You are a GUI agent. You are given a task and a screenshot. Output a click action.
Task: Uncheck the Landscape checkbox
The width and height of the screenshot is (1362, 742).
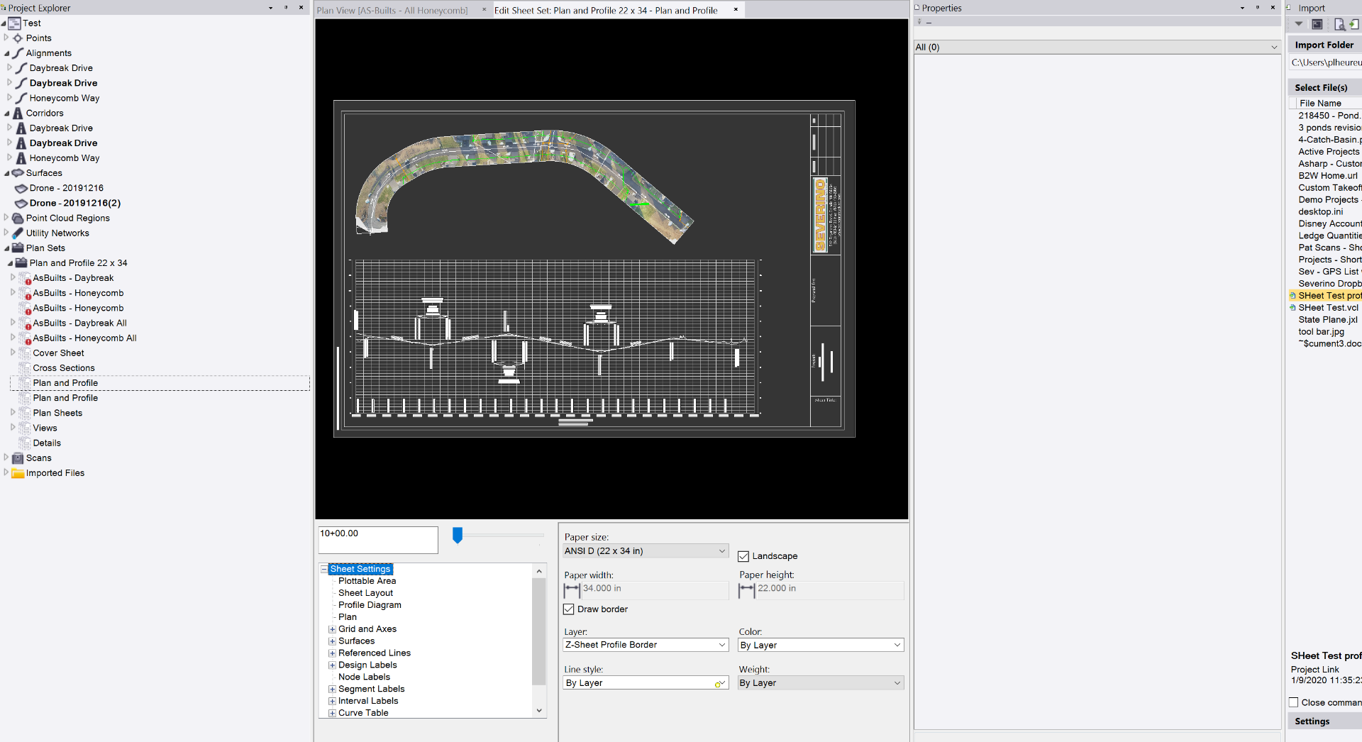743,556
